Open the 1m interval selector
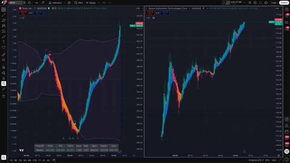This screenshot has height=163, width=290. pos(36,3)
